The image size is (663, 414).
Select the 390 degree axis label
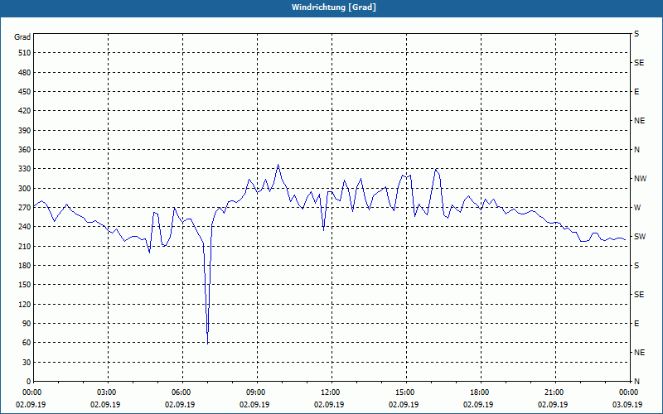25,130
